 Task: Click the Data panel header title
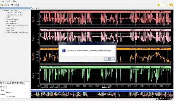tap(2, 8)
